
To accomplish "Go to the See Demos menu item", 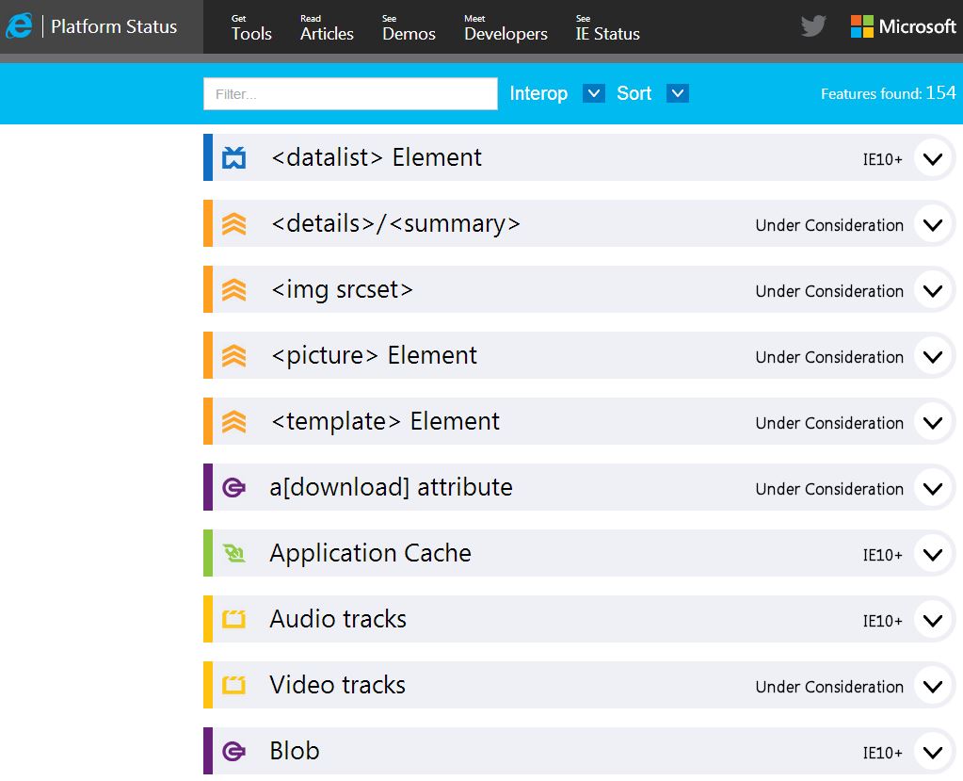I will 407,28.
